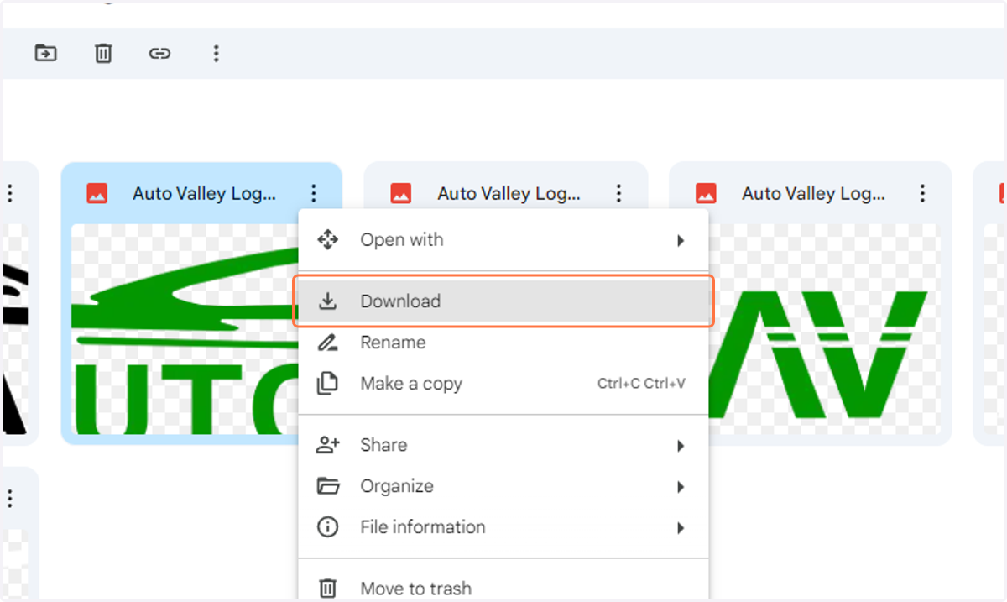1007x602 pixels.
Task: Click the file name on the middle card
Action: click(x=509, y=194)
